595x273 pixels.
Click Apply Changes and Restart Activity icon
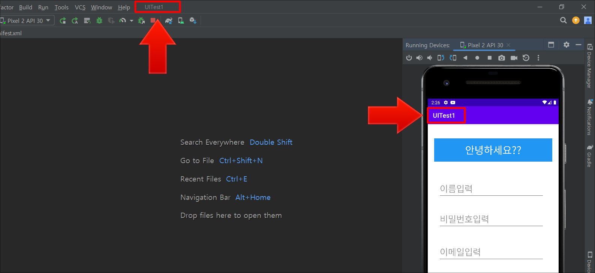click(75, 21)
